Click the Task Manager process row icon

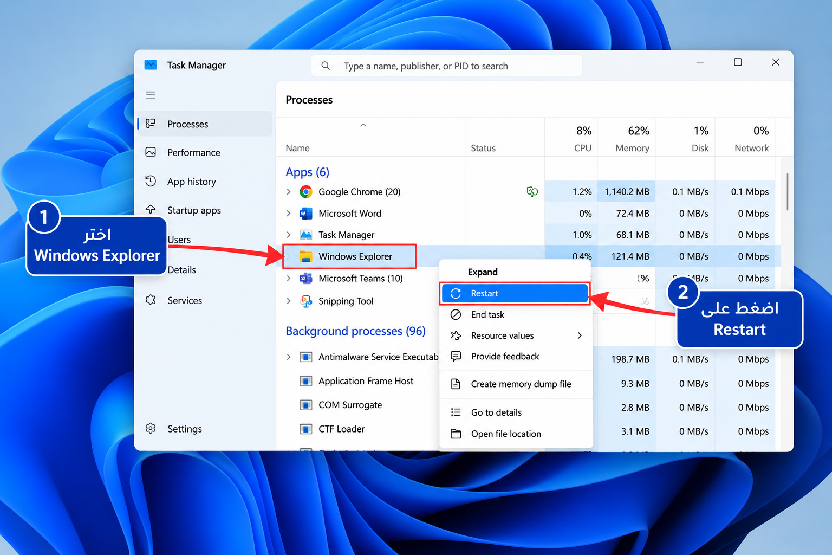tap(306, 235)
